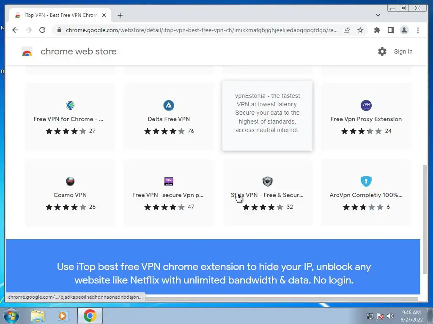Open the Cosmo VPN listing
Screen dimensions: 433x324
click(x=70, y=192)
